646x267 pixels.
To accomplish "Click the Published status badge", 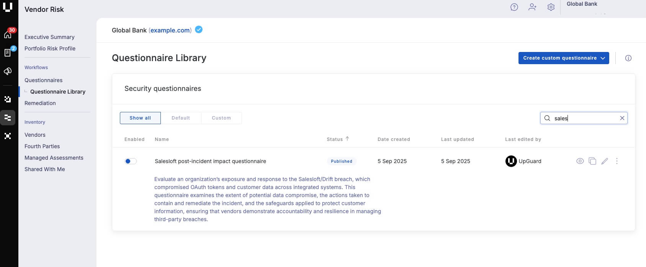I will click(342, 161).
